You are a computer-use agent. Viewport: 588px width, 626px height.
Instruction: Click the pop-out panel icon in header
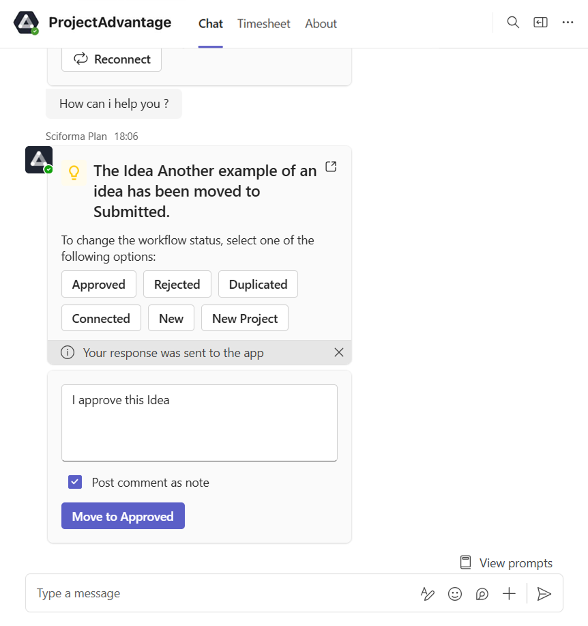point(540,23)
